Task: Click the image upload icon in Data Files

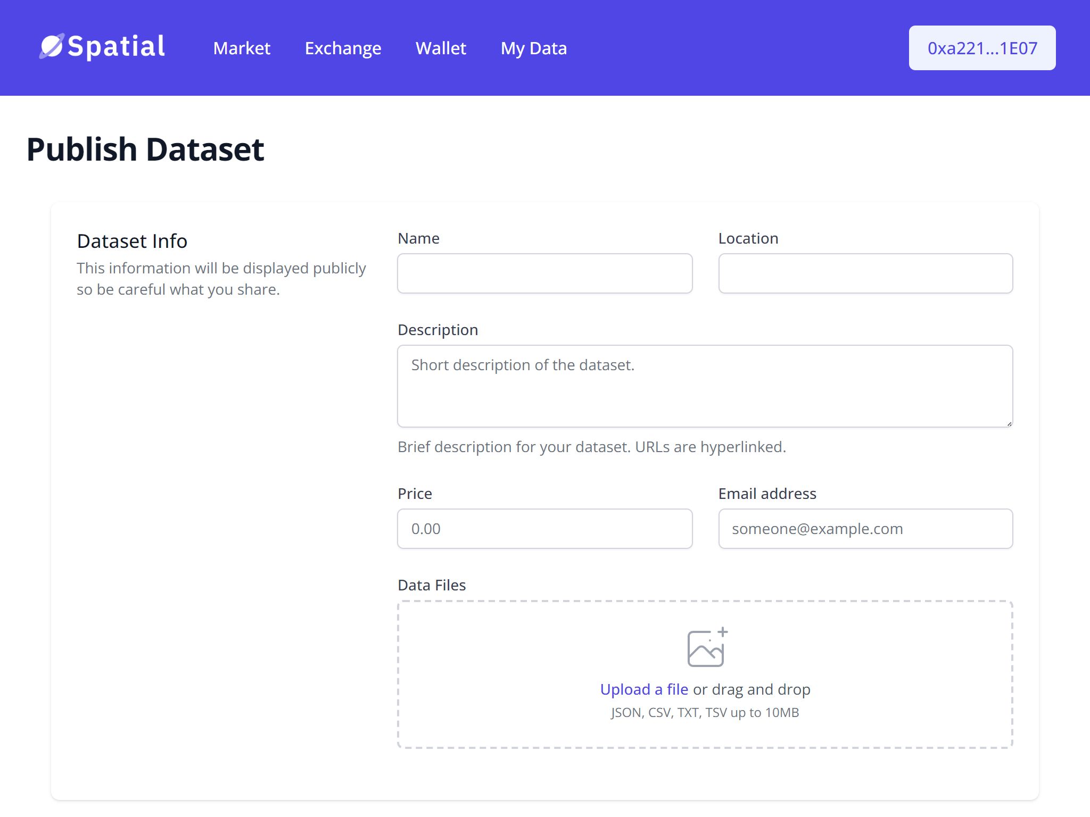Action: pyautogui.click(x=707, y=647)
